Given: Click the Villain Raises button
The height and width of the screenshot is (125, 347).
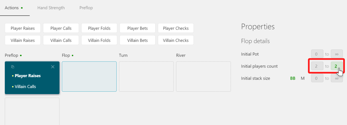Looking at the screenshot, I should click(23, 40).
